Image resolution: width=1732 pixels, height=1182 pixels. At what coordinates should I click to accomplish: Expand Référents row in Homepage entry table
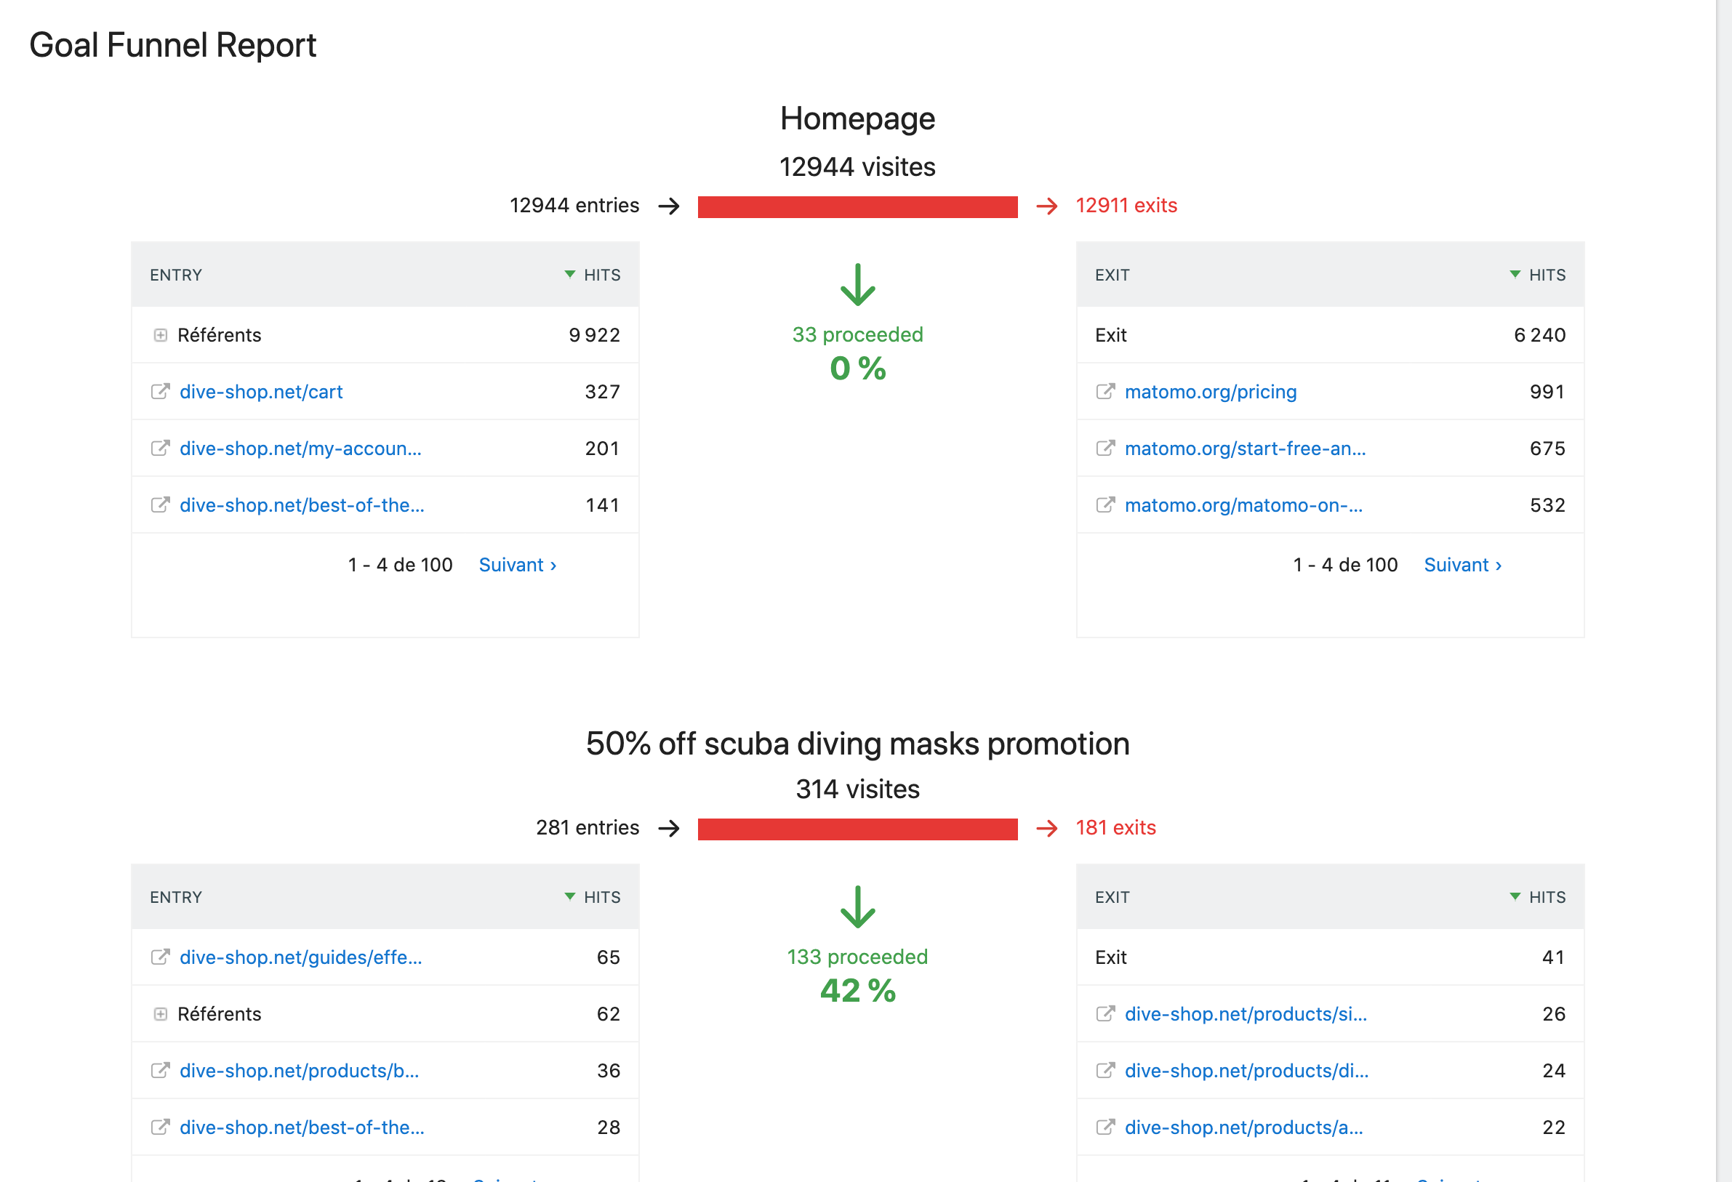[x=160, y=335]
